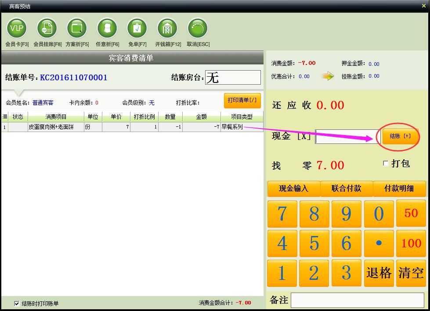Tap keypad digit 9
This screenshot has width=430, height=311.
pyautogui.click(x=347, y=214)
